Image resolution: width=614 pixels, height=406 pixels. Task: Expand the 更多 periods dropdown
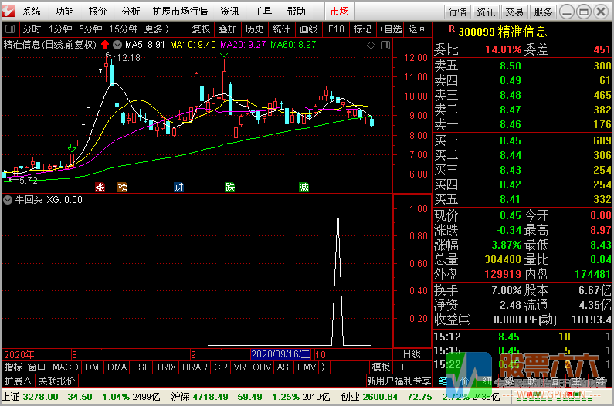pyautogui.click(x=157, y=29)
